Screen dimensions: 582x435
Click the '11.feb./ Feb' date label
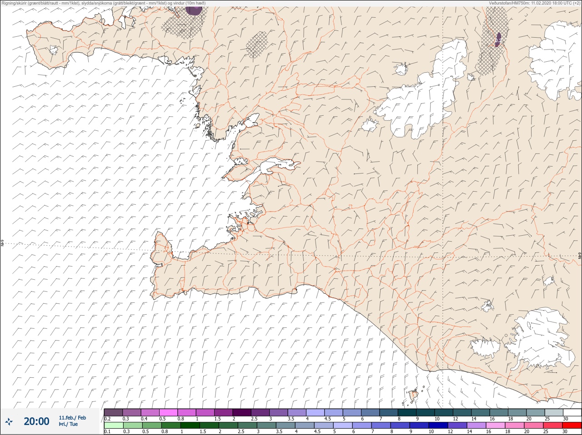[72, 418]
